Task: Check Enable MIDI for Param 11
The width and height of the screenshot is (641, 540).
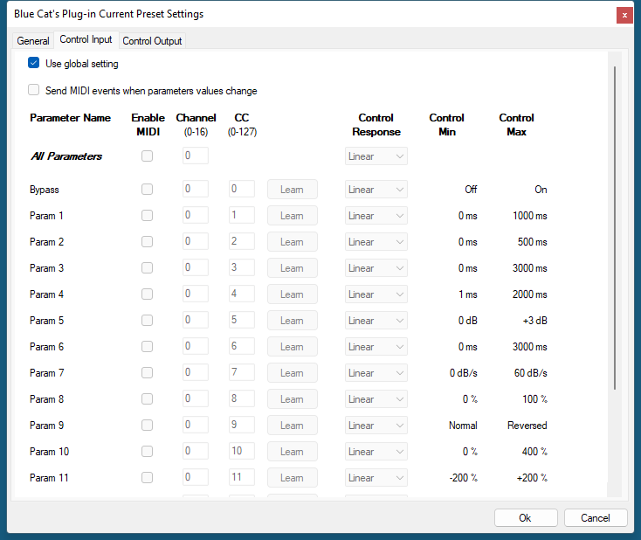Action: [x=148, y=477]
